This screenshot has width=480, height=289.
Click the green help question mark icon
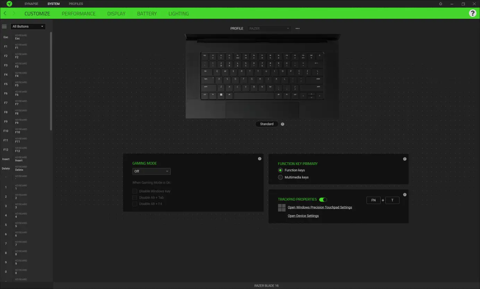coord(473,13)
